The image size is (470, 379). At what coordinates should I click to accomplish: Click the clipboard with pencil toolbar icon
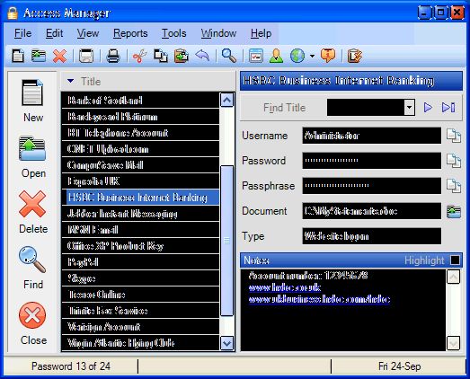355,56
